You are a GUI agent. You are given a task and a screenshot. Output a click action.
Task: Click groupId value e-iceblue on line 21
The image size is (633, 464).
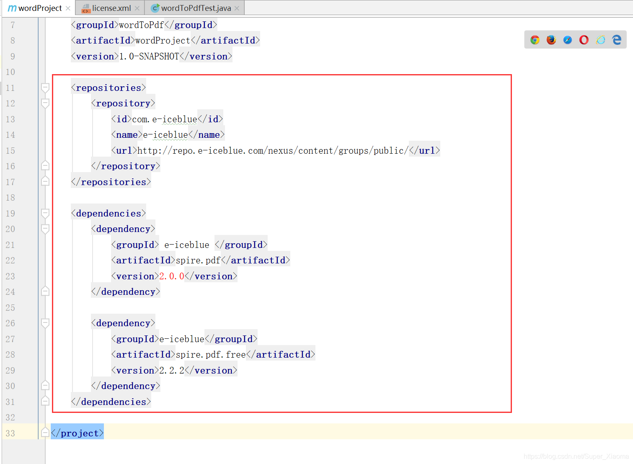(187, 245)
